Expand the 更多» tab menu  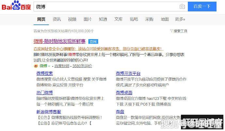180,19
